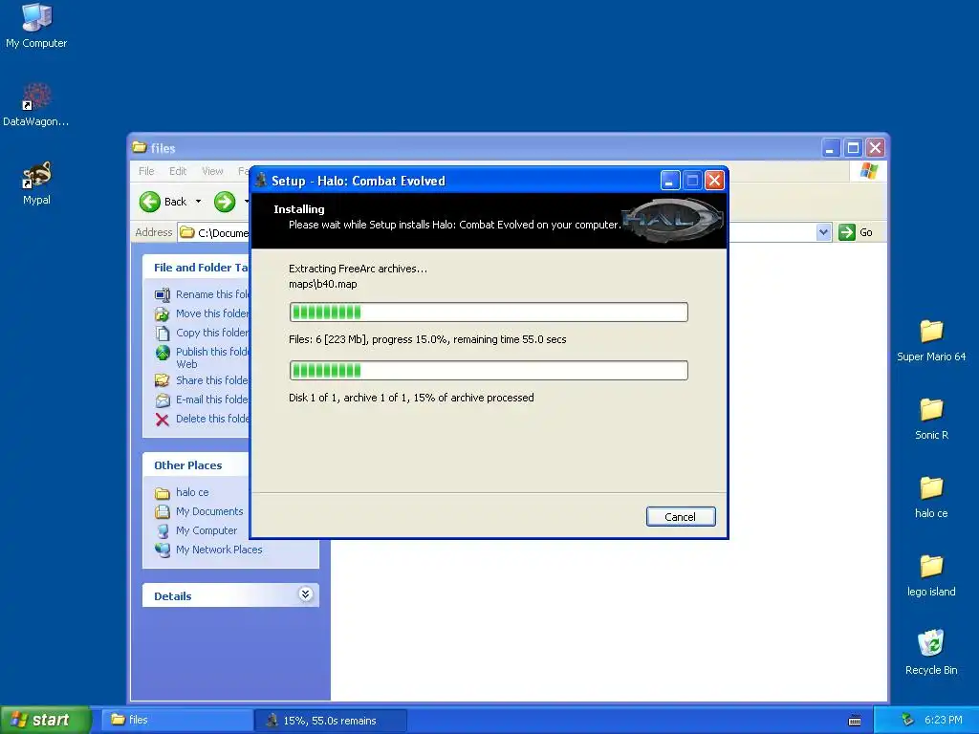
Task: Open My Computer link in Other Places
Action: coord(207,530)
